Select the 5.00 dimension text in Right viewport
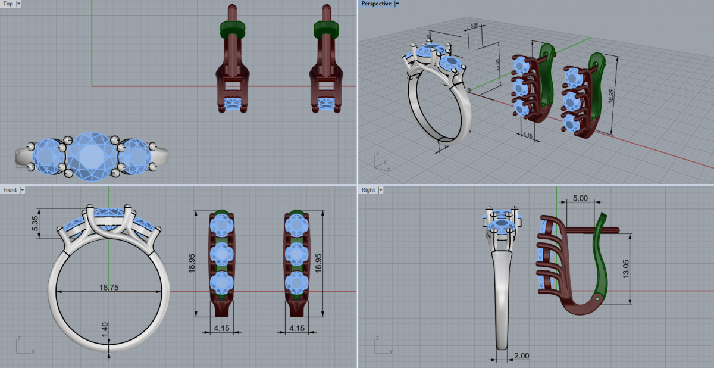This screenshot has width=714, height=368. [580, 198]
